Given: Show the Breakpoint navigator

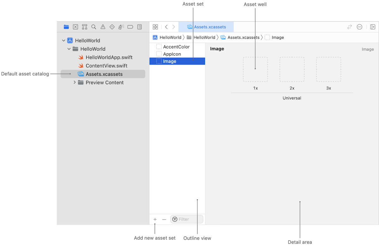Looking at the screenshot, I should (x=130, y=27).
